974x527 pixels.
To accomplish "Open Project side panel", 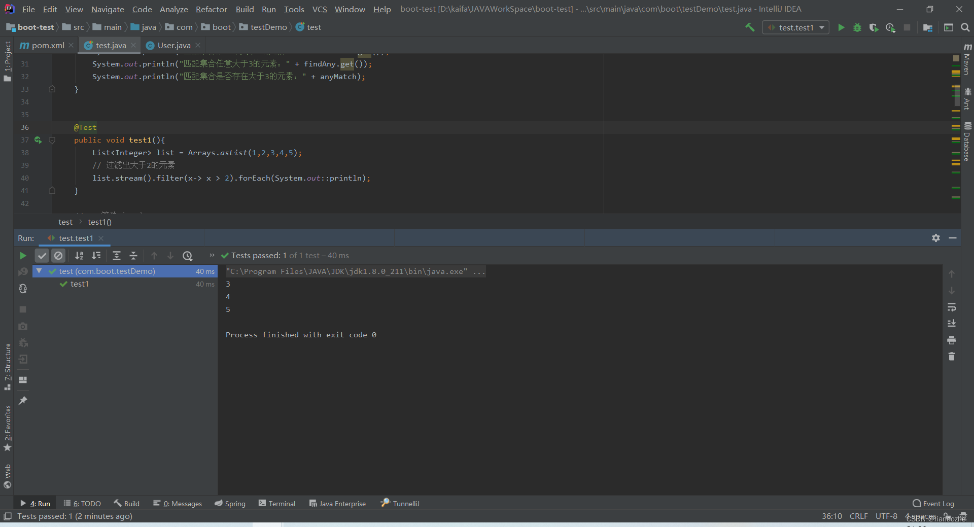I will point(7,61).
